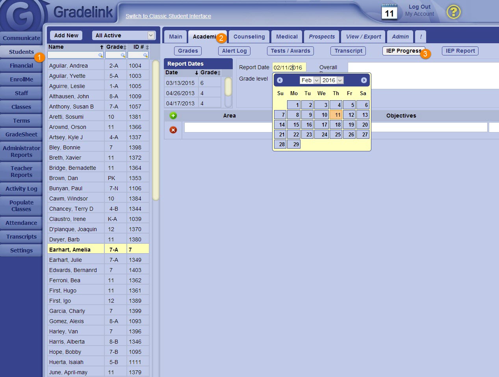
Task: Open the 2016 year dropdown in calendar
Action: 340,80
